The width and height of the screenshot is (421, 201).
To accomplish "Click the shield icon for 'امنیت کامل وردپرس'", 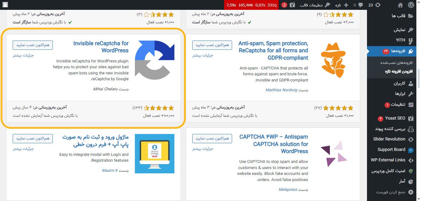I will 411,171.
